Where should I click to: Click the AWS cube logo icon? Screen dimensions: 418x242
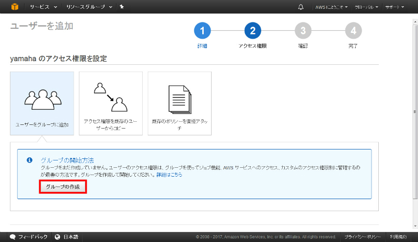click(x=15, y=7)
